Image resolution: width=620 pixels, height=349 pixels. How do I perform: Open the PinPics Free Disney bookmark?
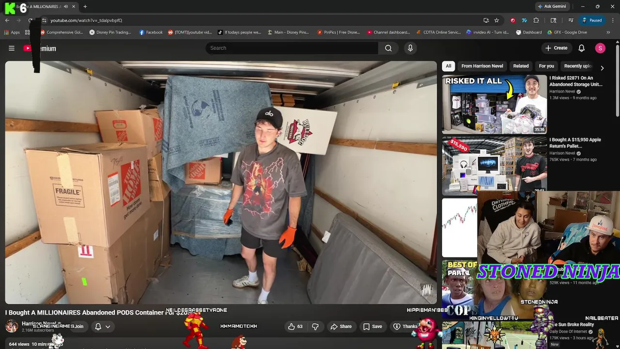pos(339,32)
